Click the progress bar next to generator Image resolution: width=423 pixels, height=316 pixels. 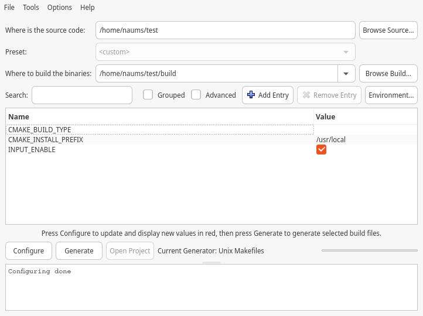(x=369, y=250)
